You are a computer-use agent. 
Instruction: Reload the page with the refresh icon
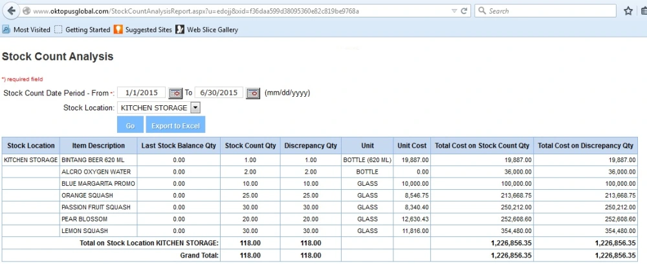[465, 11]
